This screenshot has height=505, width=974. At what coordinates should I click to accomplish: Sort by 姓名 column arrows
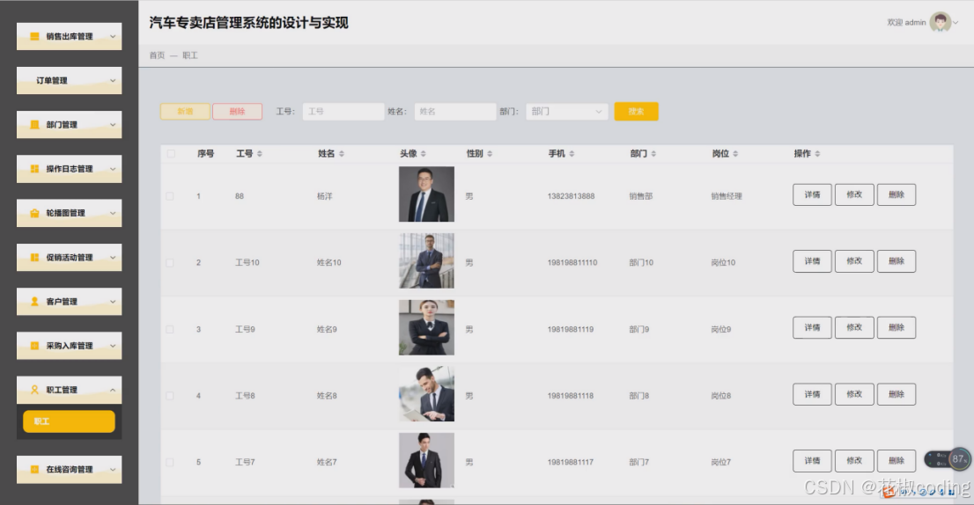[x=342, y=154]
